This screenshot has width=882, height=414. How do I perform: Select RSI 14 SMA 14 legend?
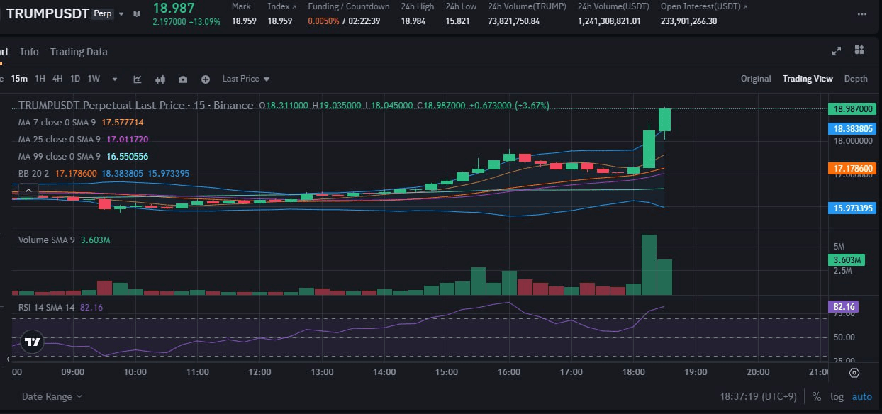[60, 308]
